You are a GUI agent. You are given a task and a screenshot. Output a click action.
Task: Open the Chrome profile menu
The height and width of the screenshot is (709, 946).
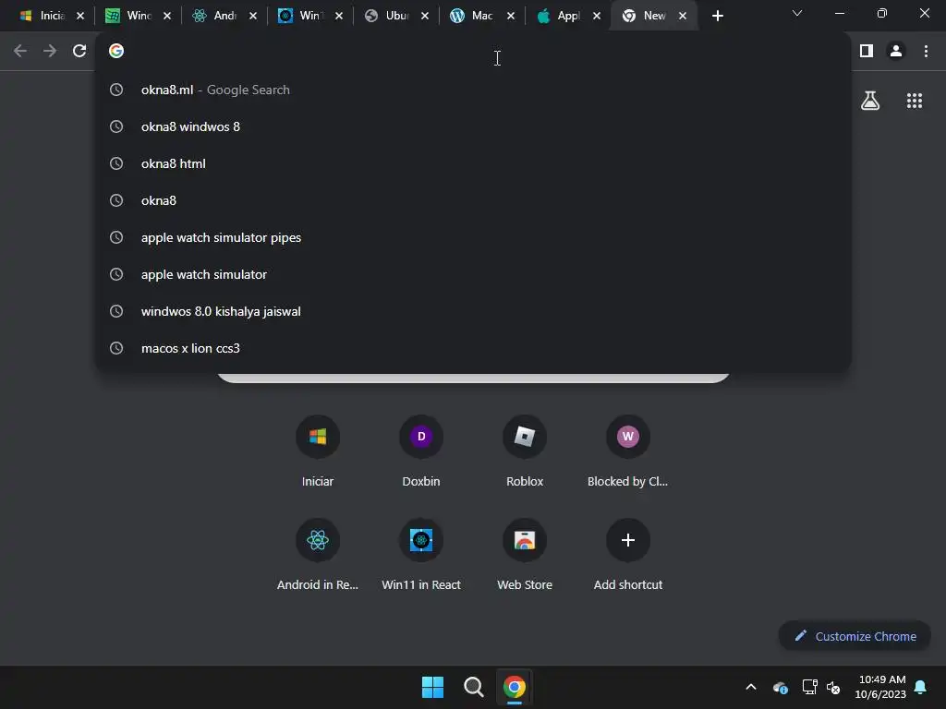(896, 51)
